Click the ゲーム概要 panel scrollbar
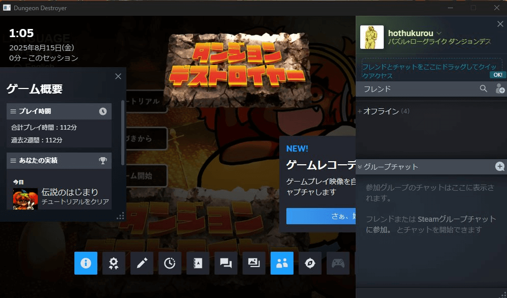This screenshot has height=298, width=507. [123, 133]
